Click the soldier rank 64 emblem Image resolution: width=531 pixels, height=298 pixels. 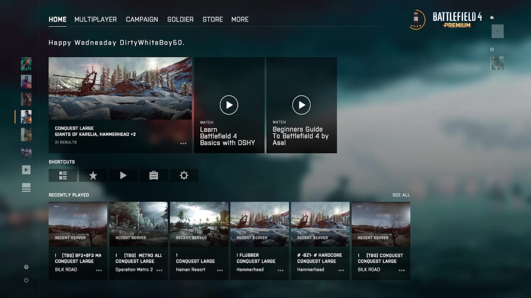(417, 19)
